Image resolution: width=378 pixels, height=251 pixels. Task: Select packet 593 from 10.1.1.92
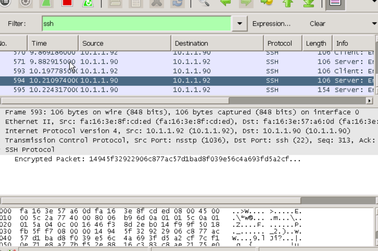pyautogui.click(x=187, y=71)
